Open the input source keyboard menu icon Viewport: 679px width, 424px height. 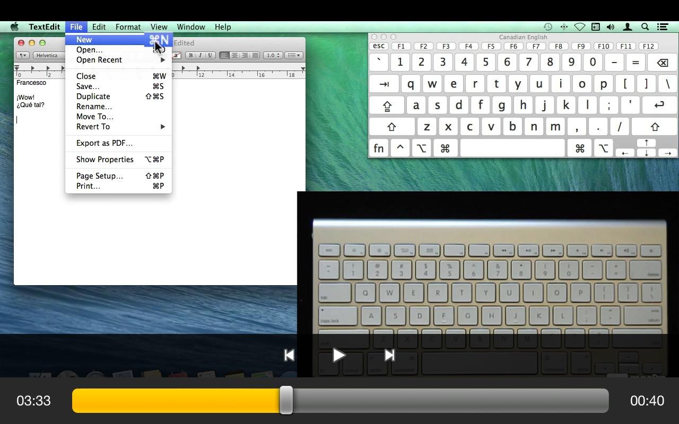pos(596,27)
